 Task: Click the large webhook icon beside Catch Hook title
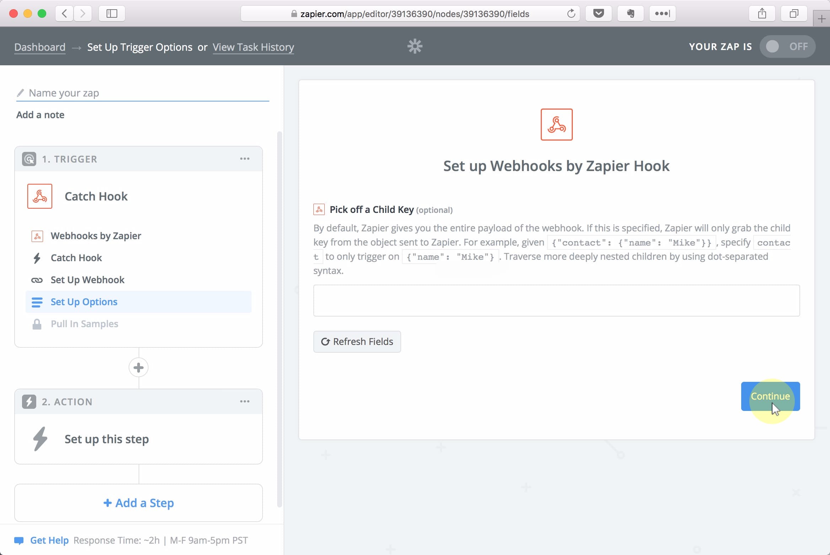(x=40, y=196)
